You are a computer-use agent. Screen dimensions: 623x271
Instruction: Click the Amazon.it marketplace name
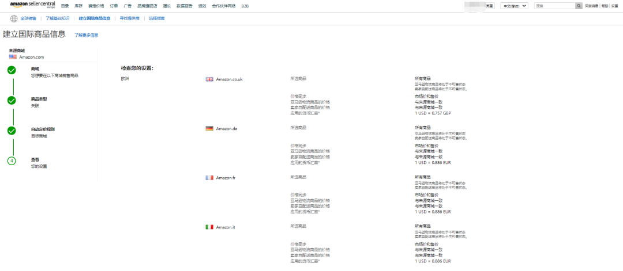click(x=226, y=227)
